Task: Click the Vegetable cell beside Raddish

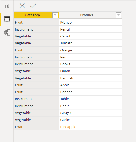Action: [36, 78]
